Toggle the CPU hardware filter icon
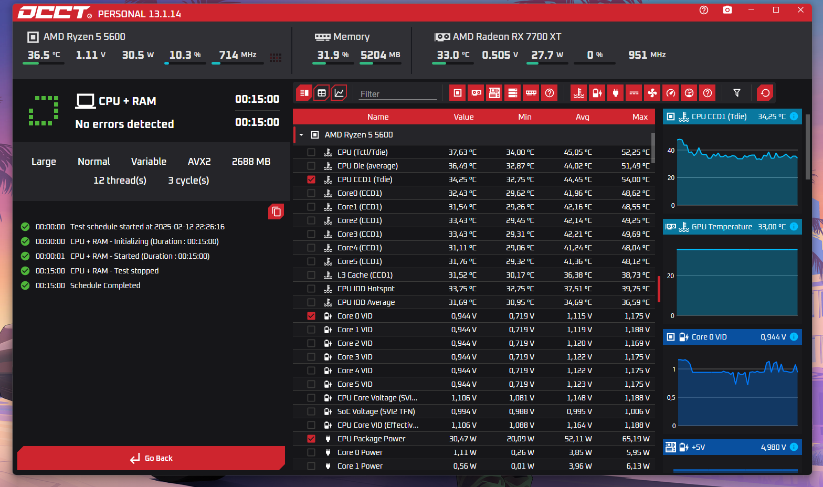Image resolution: width=823 pixels, height=487 pixels. click(458, 93)
